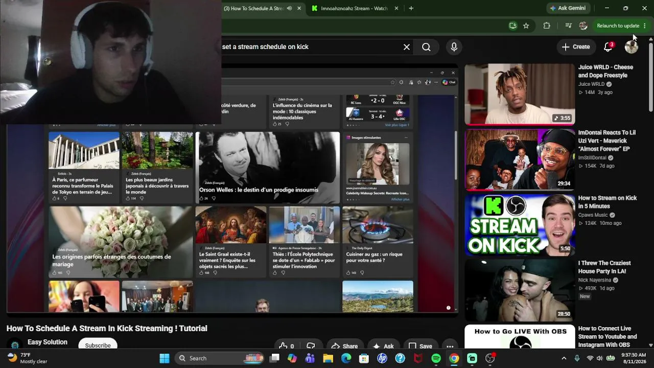
Task: Open the Craziest House Party thumbnail
Action: point(520,290)
